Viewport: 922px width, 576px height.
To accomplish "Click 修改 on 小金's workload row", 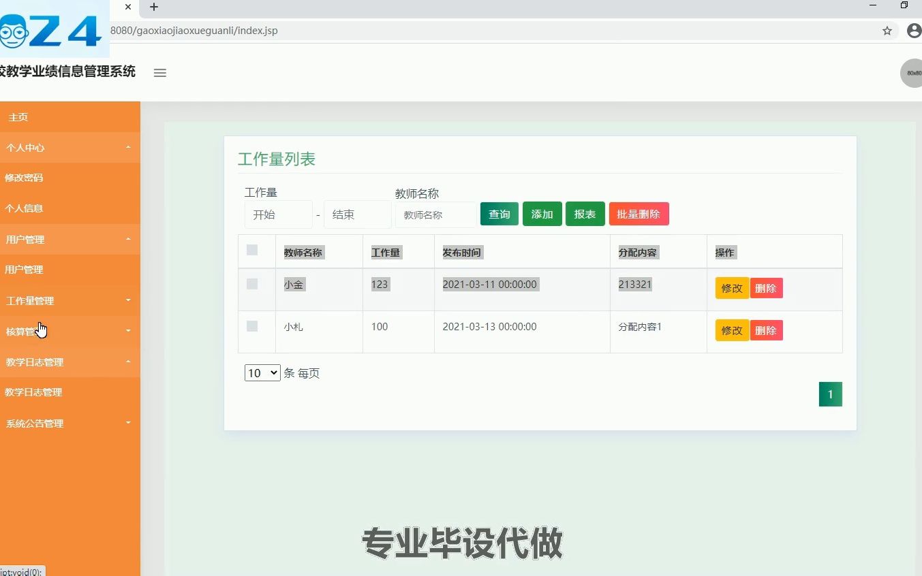I will pyautogui.click(x=731, y=288).
